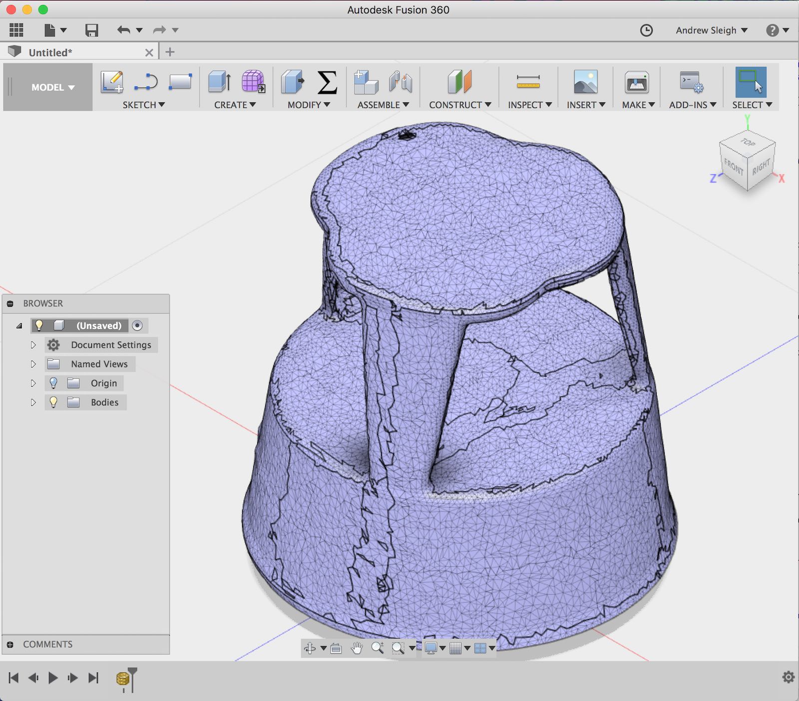This screenshot has width=799, height=701.
Task: Open the undo history dropdown arrow
Action: 139,30
